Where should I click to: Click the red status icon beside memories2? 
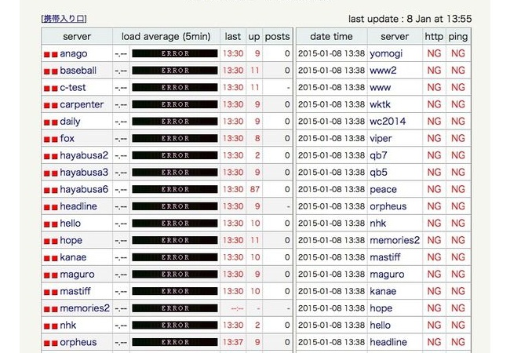pos(51,309)
